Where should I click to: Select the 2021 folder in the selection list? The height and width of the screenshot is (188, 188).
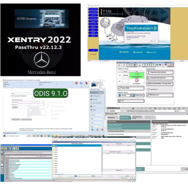(77, 146)
